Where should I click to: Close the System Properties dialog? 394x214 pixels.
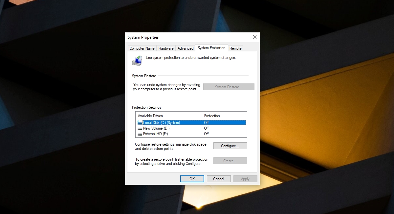click(254, 37)
